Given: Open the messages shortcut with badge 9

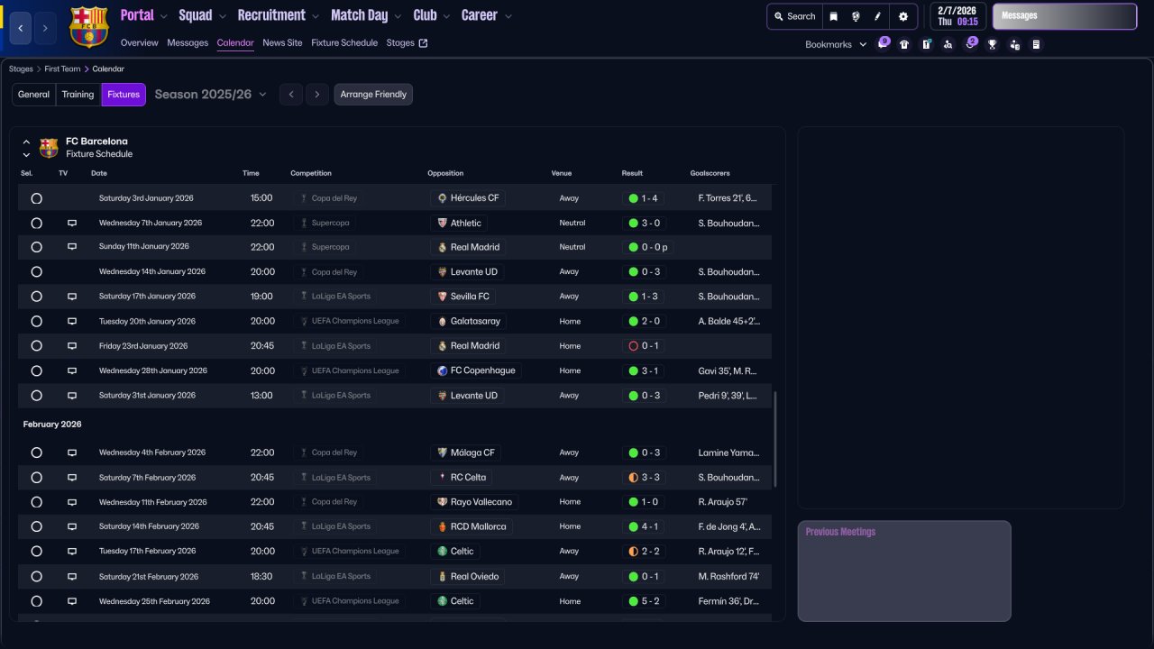Looking at the screenshot, I should click(883, 44).
